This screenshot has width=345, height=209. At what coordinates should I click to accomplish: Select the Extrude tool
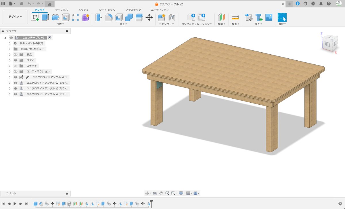pyautogui.click(x=45, y=18)
